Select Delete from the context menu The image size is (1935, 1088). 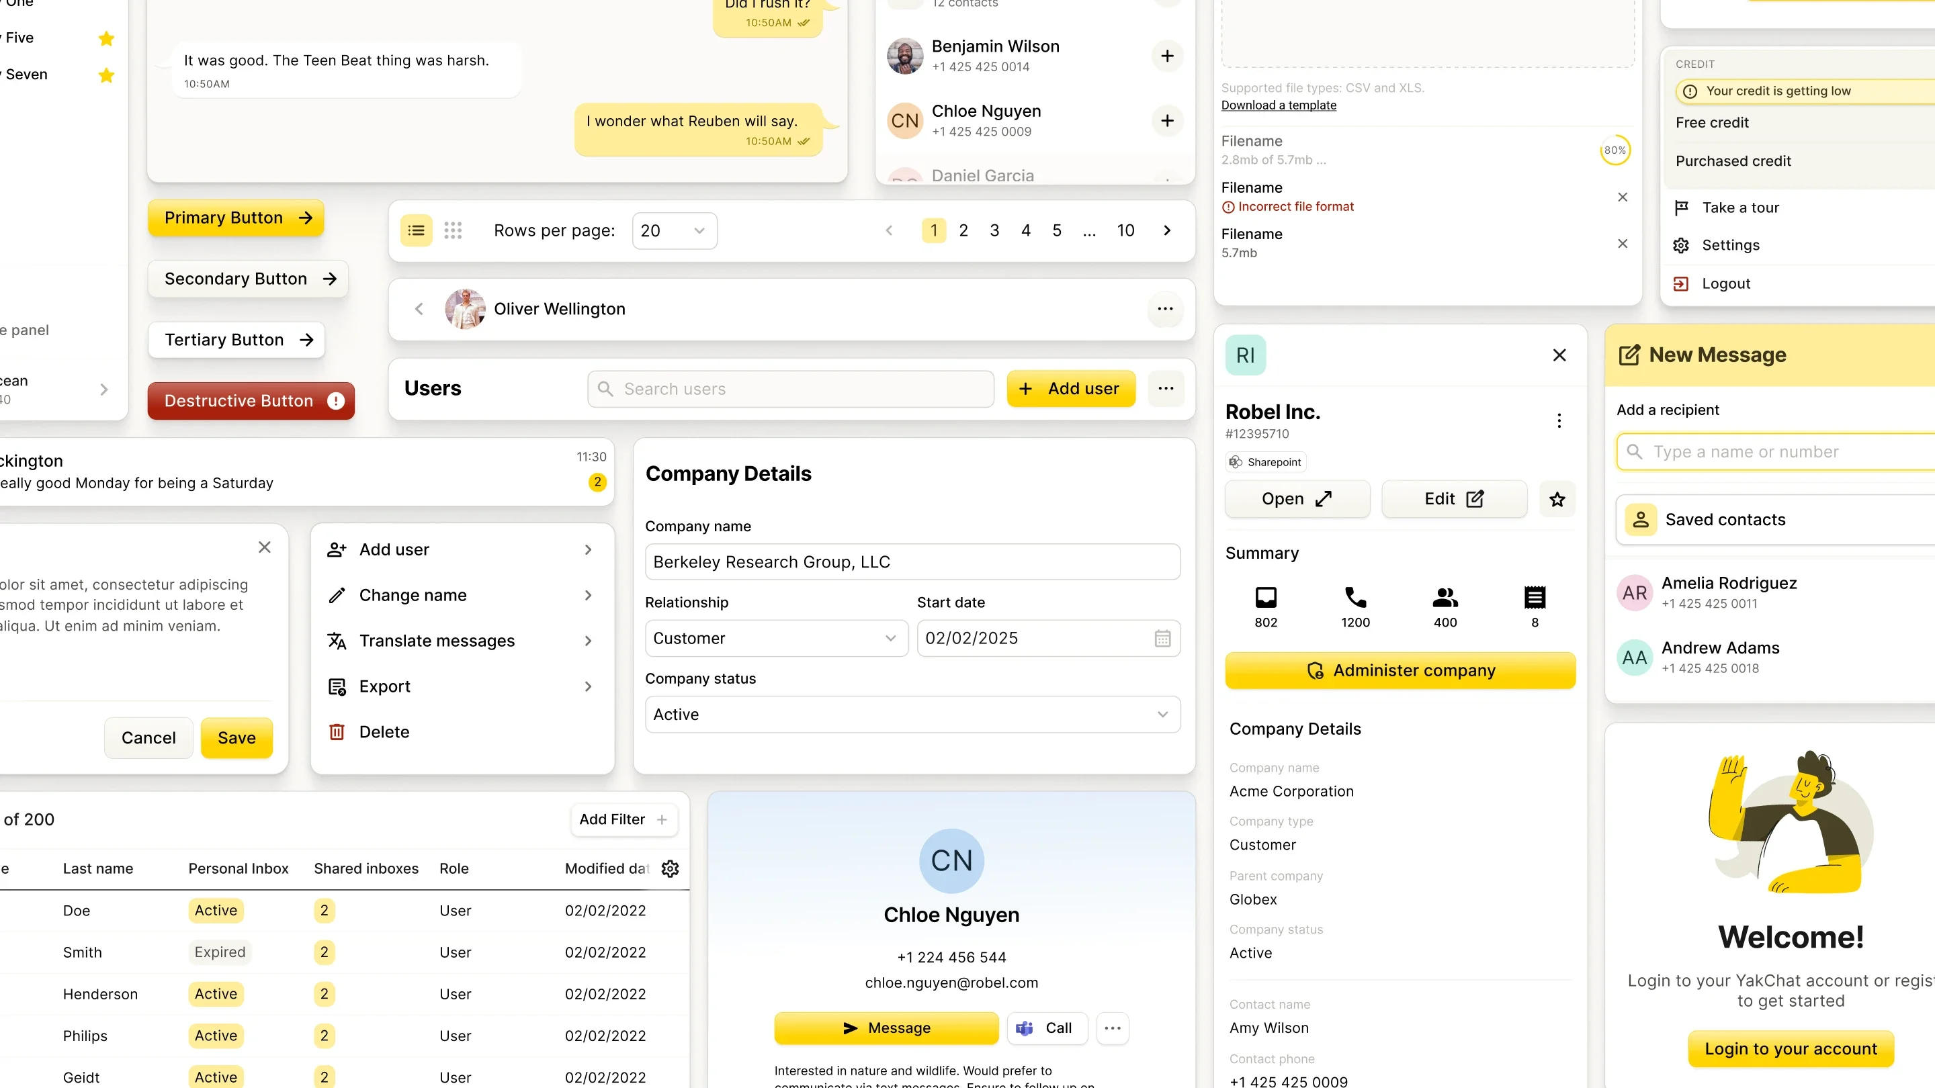tap(384, 731)
